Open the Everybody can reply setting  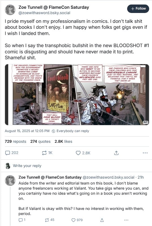tap(70, 131)
